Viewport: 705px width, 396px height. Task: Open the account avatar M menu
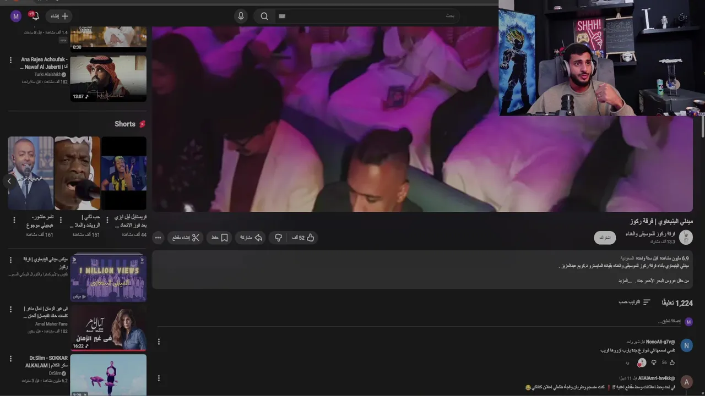click(x=16, y=16)
